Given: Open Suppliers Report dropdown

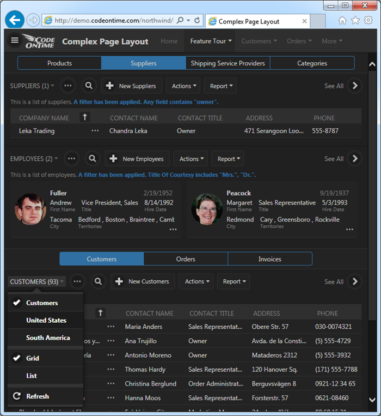Looking at the screenshot, I should click(220, 86).
